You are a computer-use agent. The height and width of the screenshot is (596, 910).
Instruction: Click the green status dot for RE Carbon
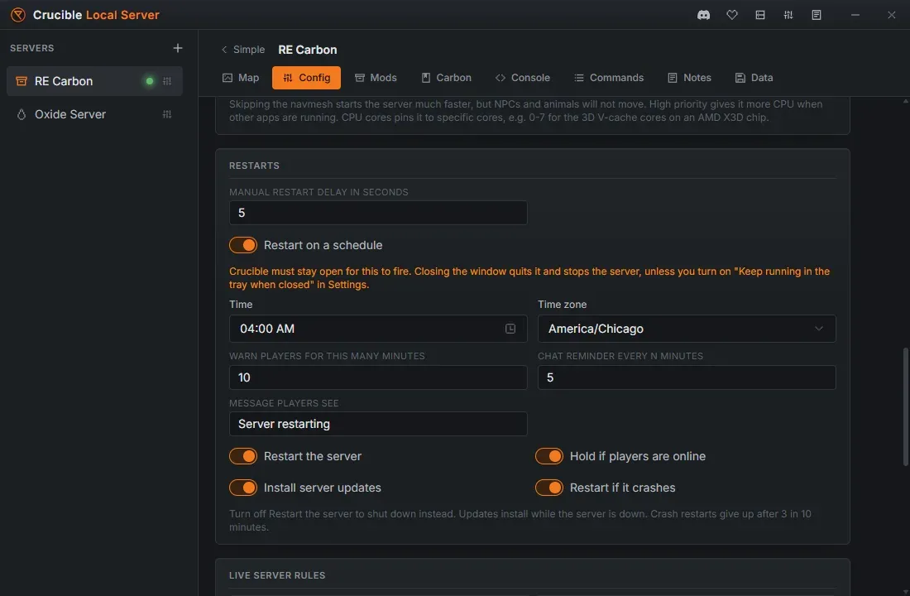(x=150, y=81)
